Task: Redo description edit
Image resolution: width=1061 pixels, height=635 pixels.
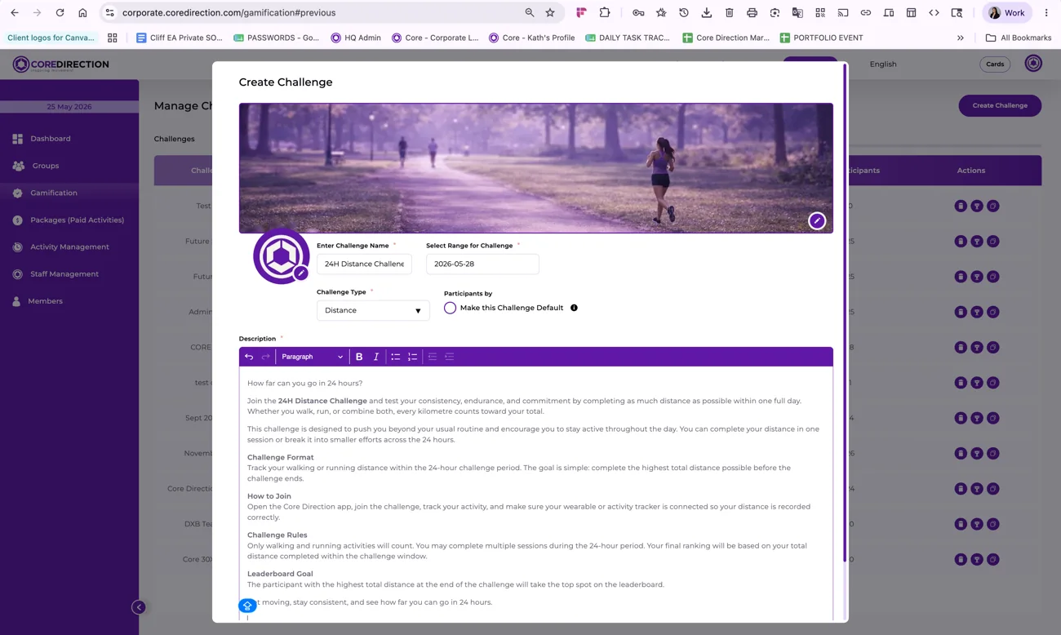Action: (266, 357)
